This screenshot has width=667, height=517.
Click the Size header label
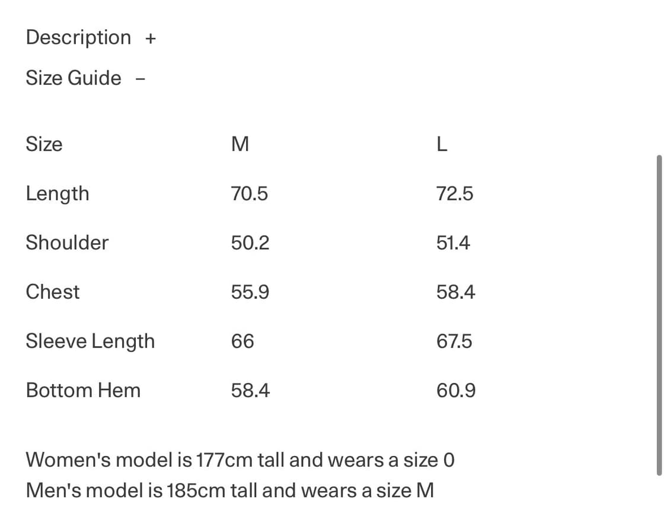click(x=44, y=144)
